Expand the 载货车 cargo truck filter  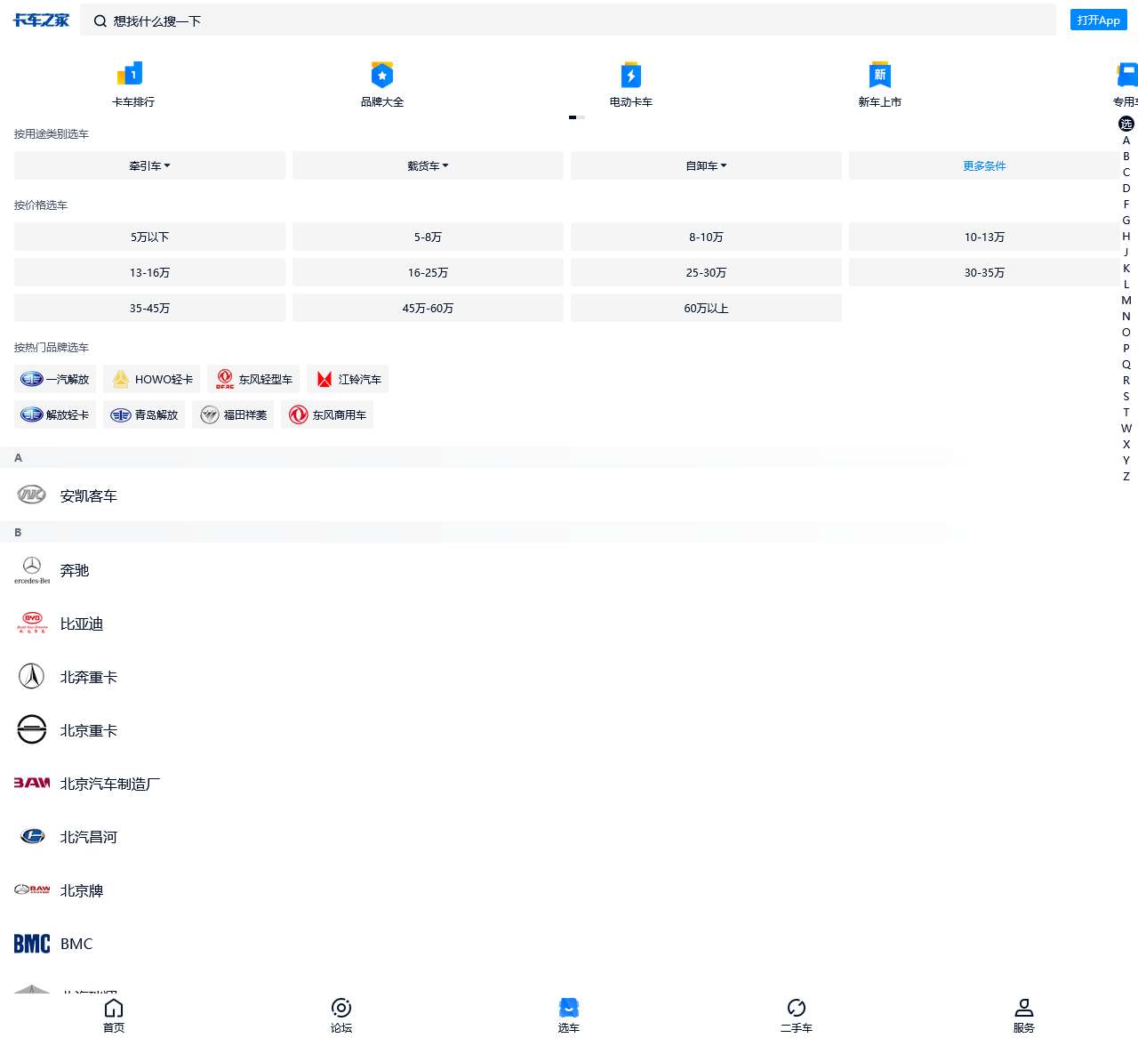[428, 165]
